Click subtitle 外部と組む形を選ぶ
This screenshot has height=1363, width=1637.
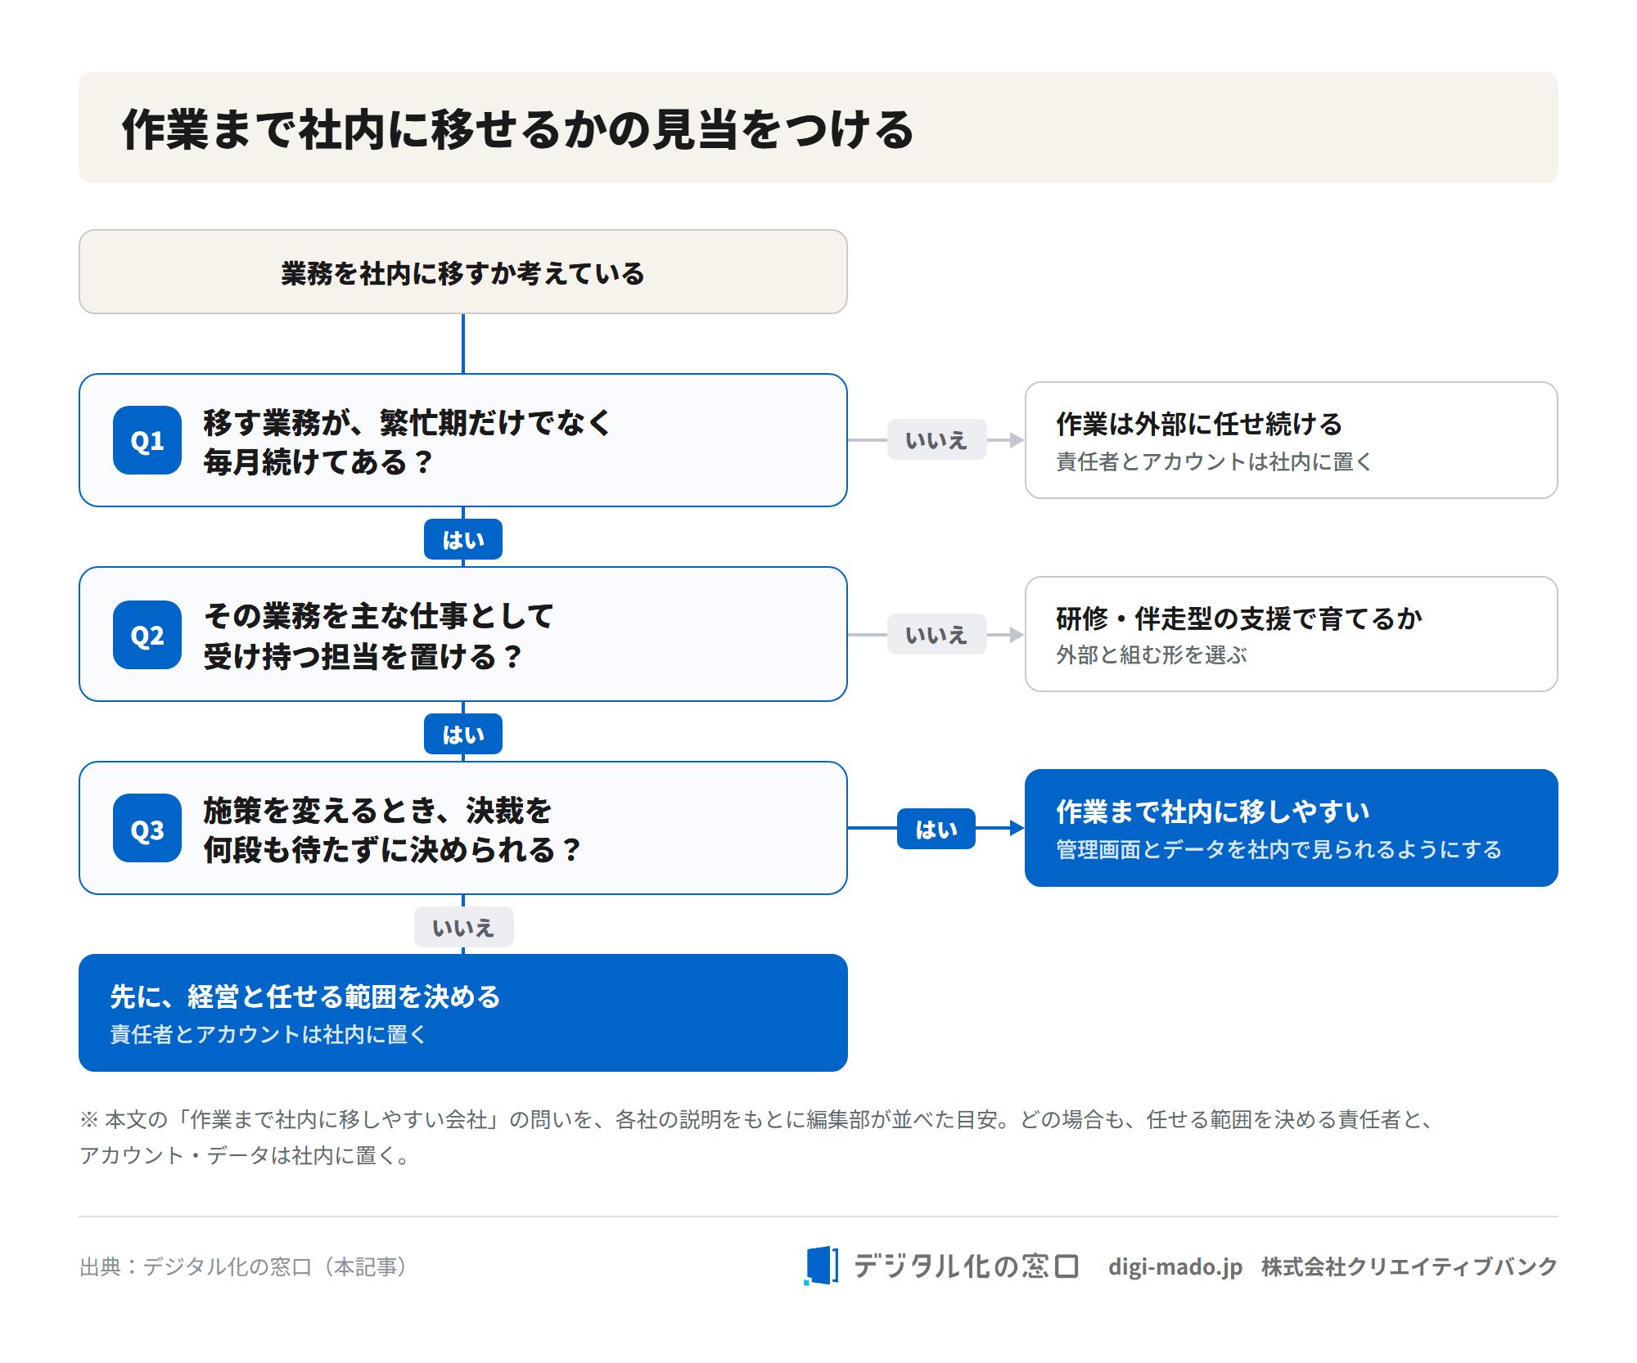[1151, 655]
